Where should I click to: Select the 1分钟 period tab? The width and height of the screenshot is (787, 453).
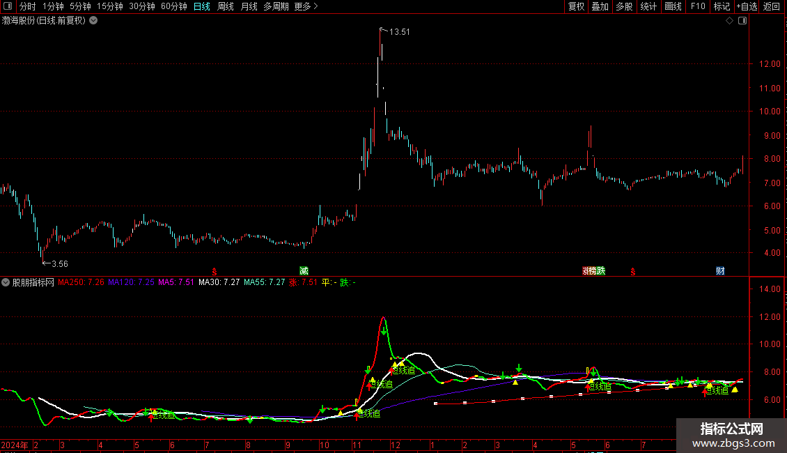(53, 6)
